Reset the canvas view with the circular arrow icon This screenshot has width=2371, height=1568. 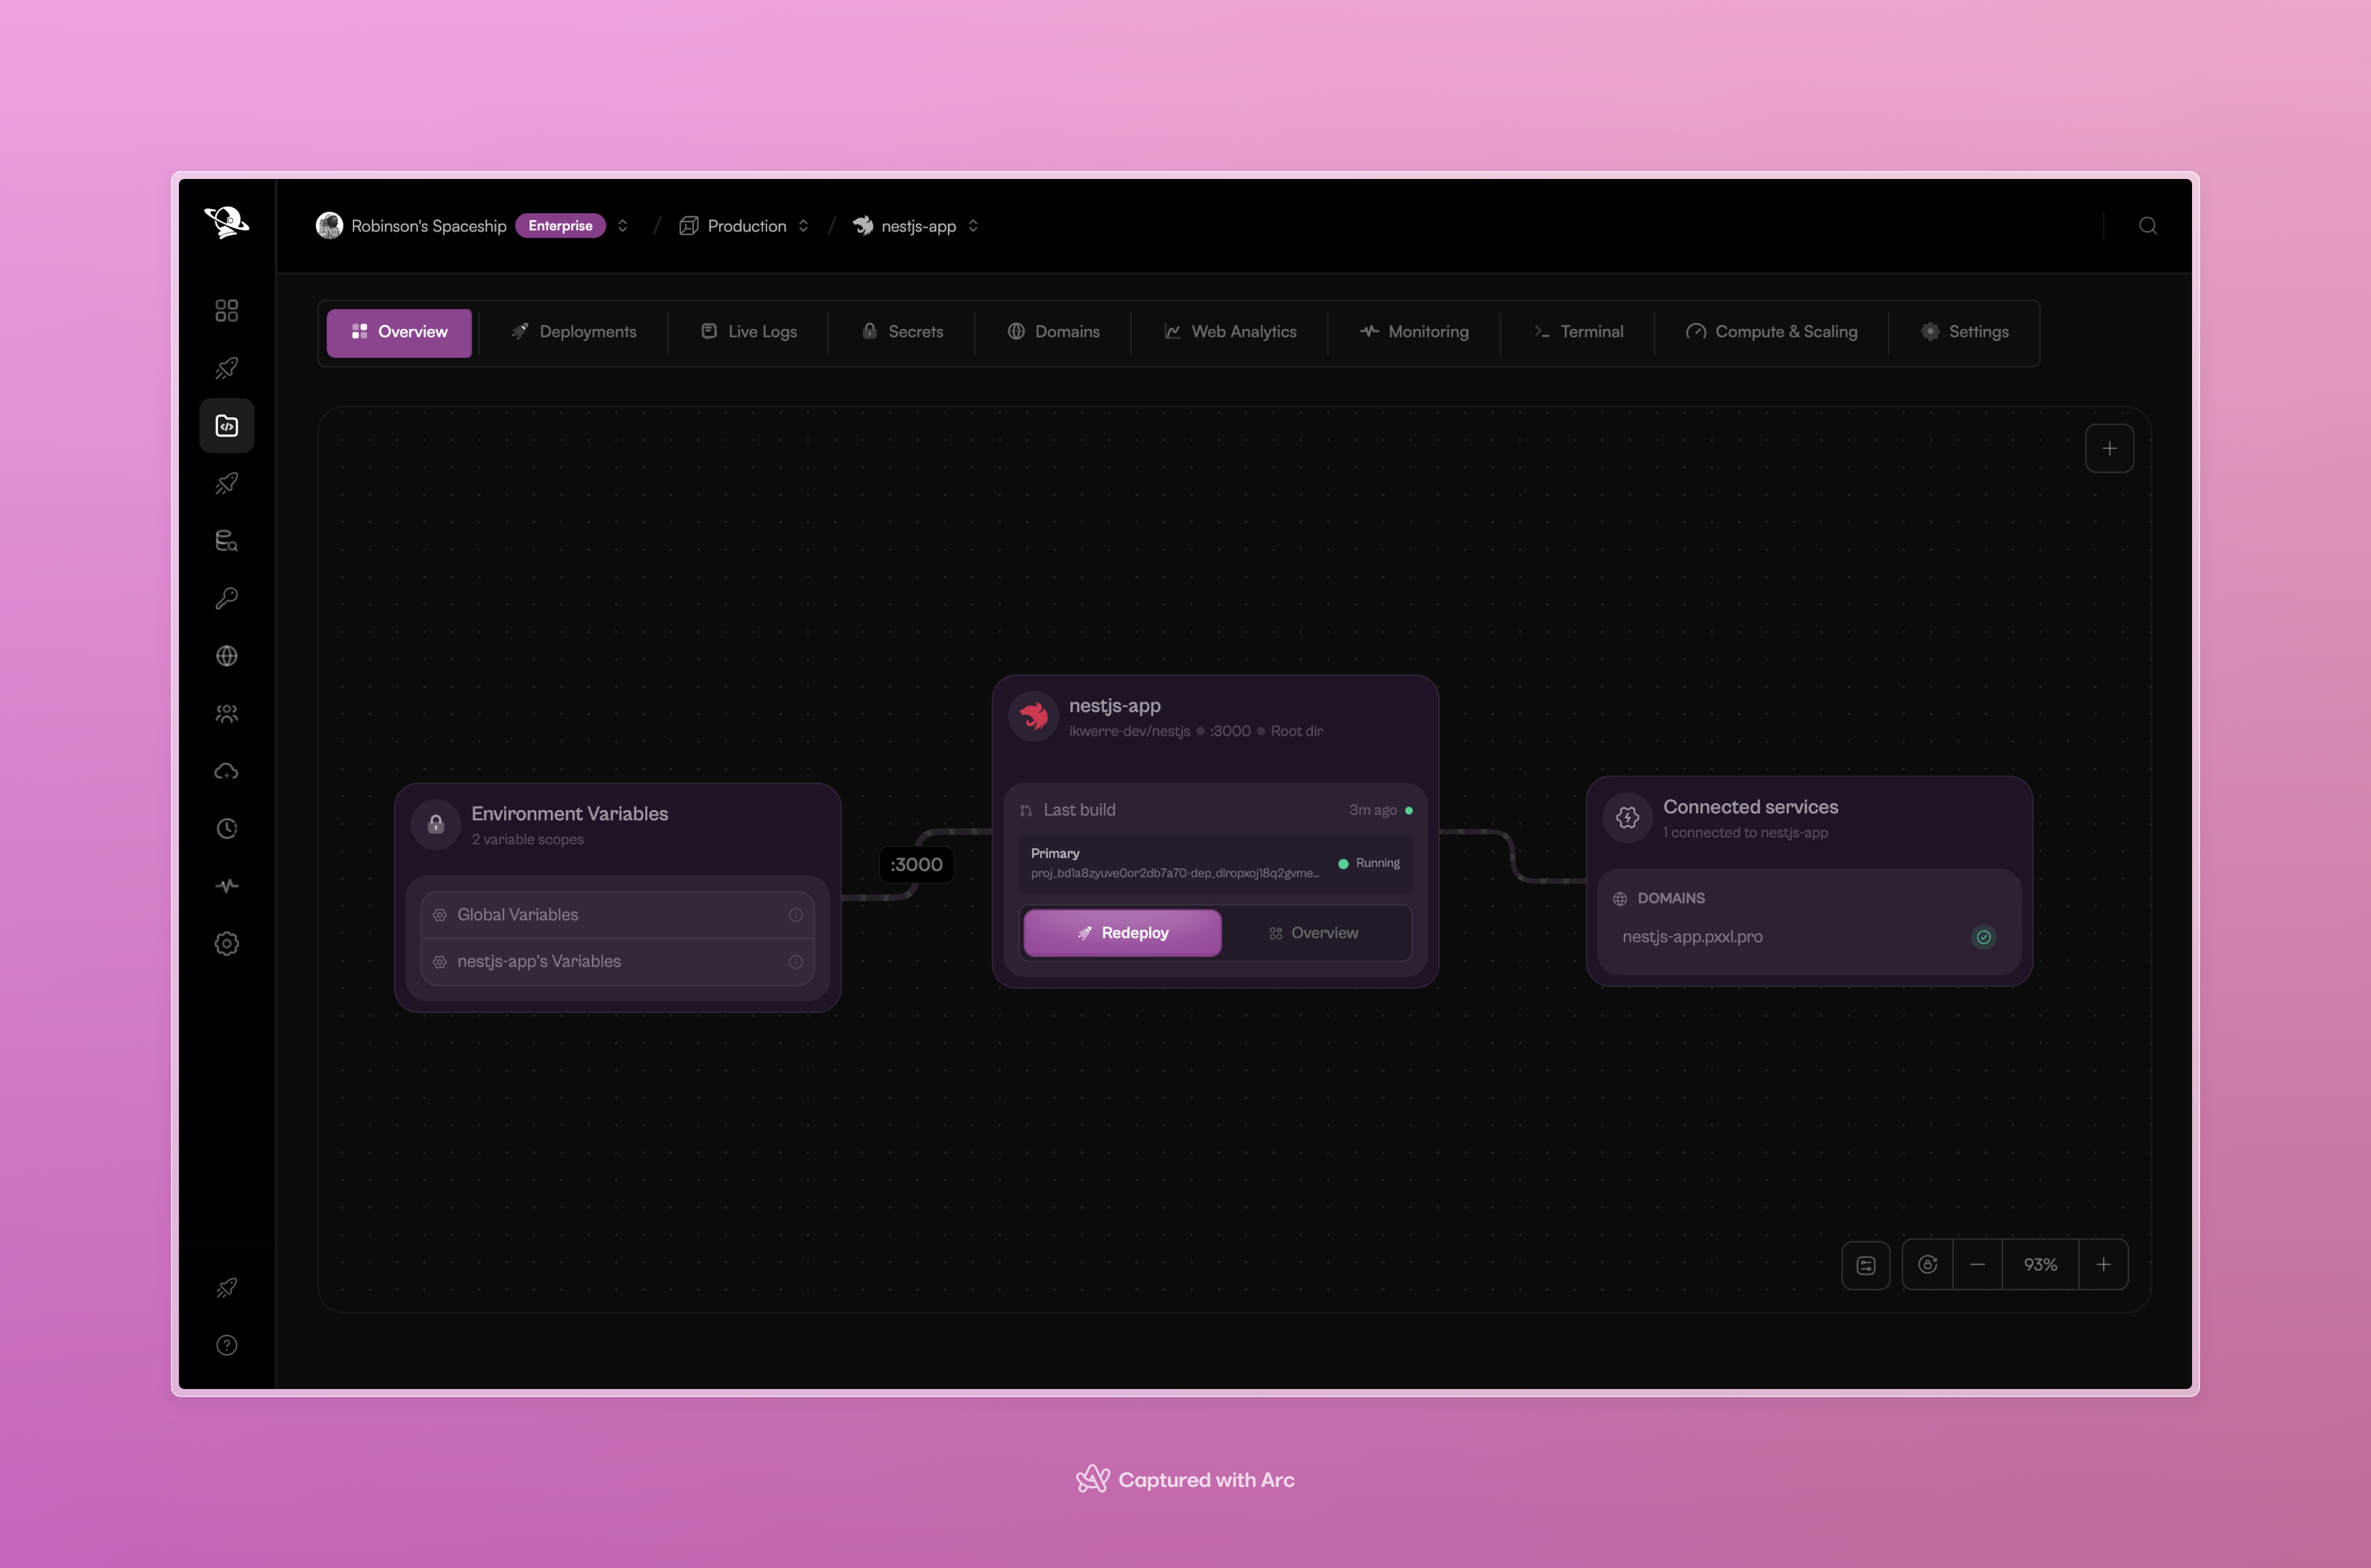pyautogui.click(x=1927, y=1265)
